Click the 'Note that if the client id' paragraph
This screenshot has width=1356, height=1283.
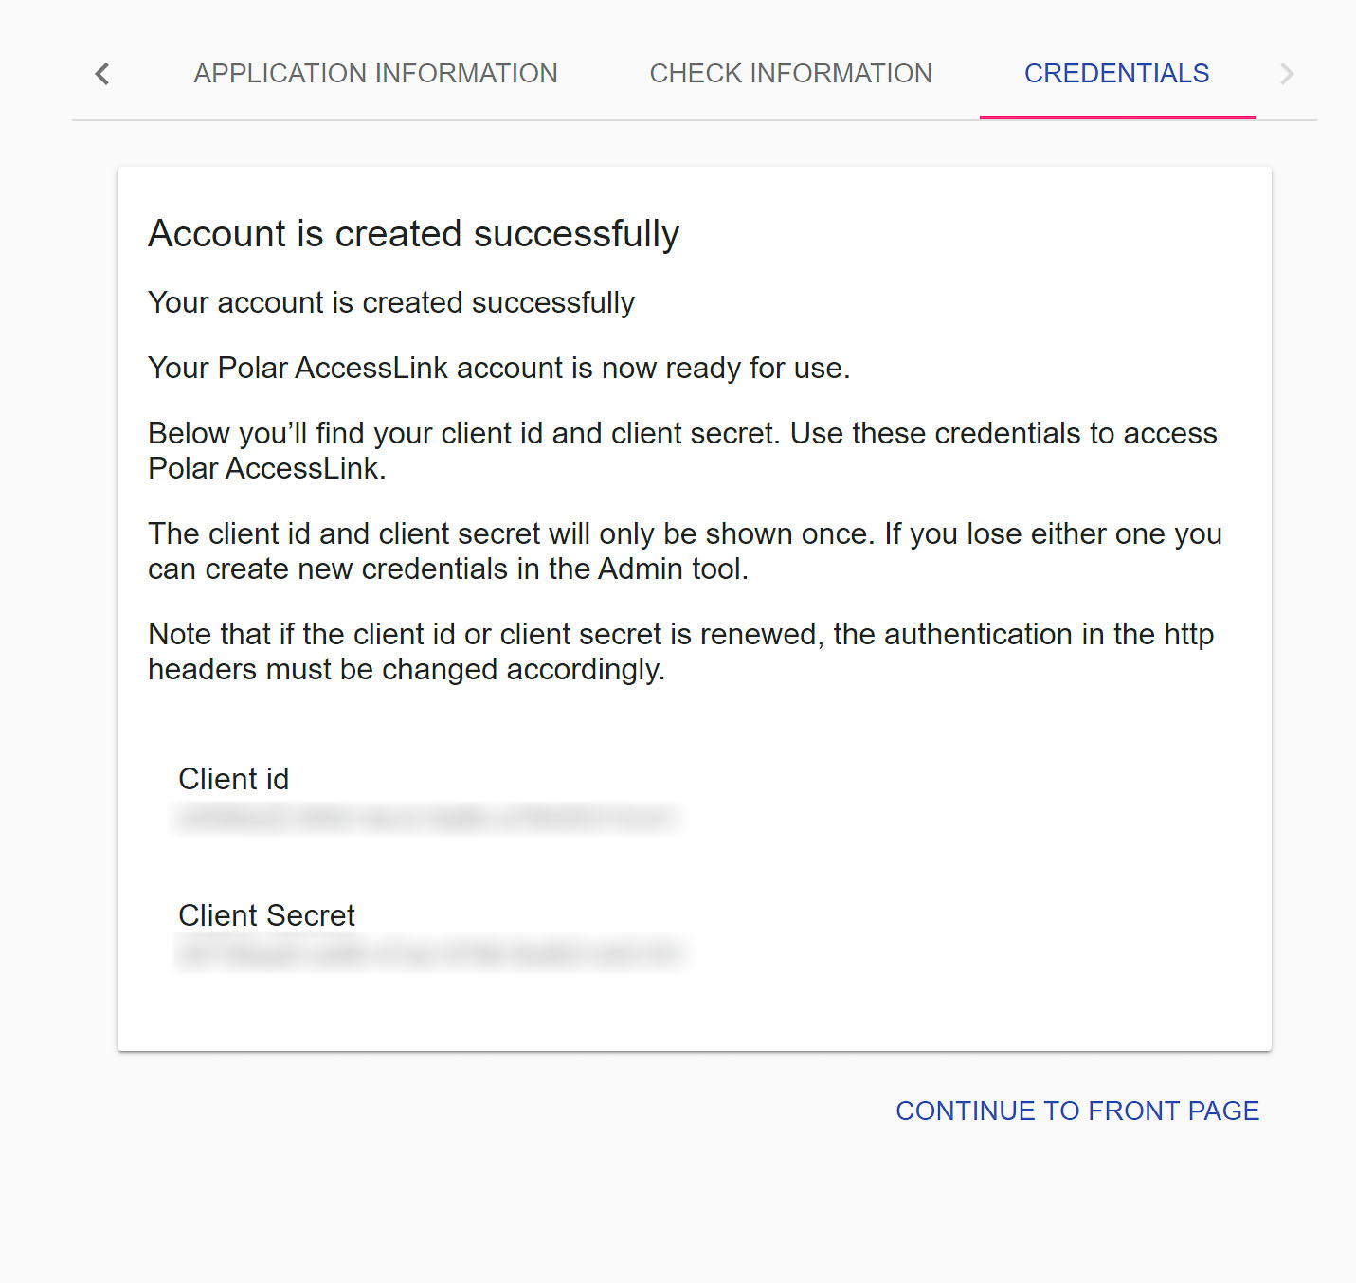tap(680, 651)
